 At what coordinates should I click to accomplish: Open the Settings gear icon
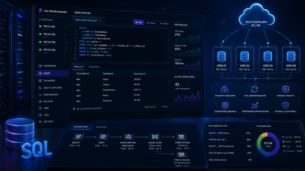(x=40, y=122)
